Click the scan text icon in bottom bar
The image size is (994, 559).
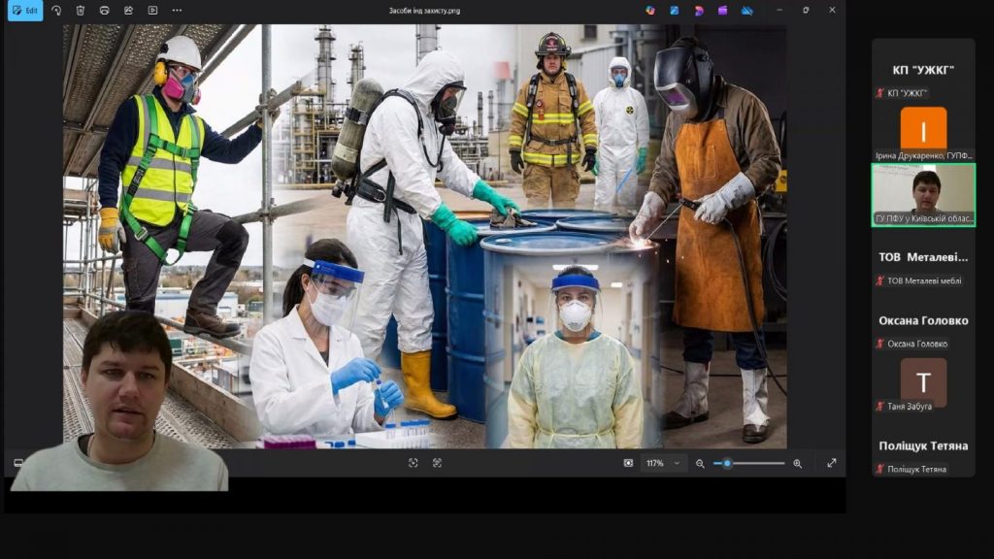pos(437,463)
